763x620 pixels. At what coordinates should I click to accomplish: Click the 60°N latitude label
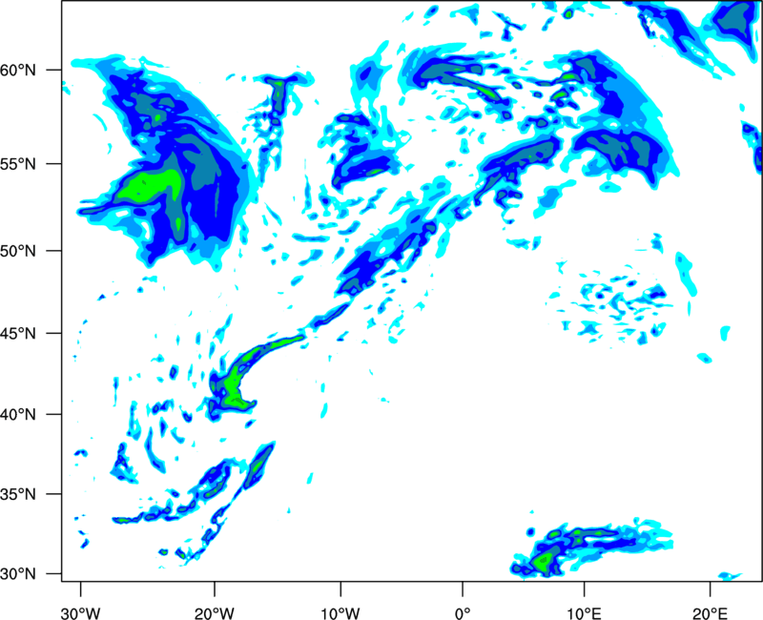tap(18, 71)
